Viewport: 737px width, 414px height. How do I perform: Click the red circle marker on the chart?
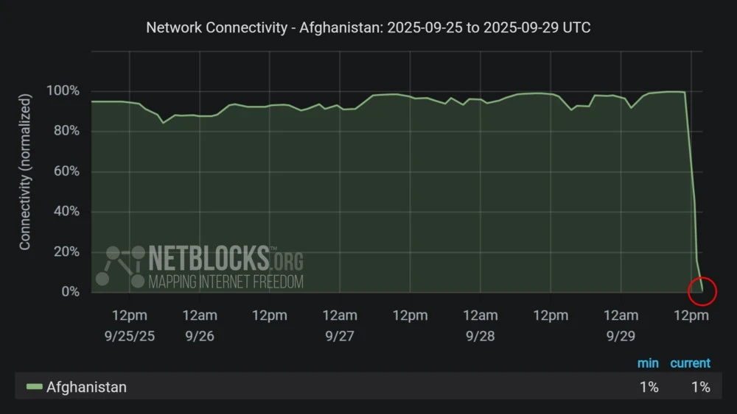[x=702, y=290]
